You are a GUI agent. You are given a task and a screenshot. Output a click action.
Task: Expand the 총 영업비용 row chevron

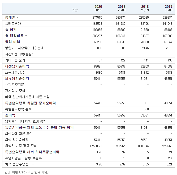pos(26,36)
